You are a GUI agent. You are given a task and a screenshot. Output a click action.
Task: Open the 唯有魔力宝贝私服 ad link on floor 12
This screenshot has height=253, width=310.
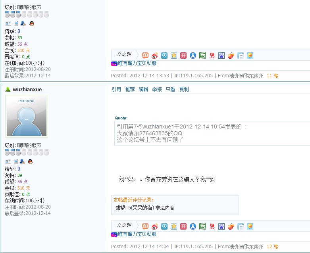click(x=137, y=234)
